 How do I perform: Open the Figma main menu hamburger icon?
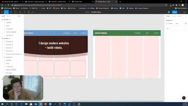2,12
